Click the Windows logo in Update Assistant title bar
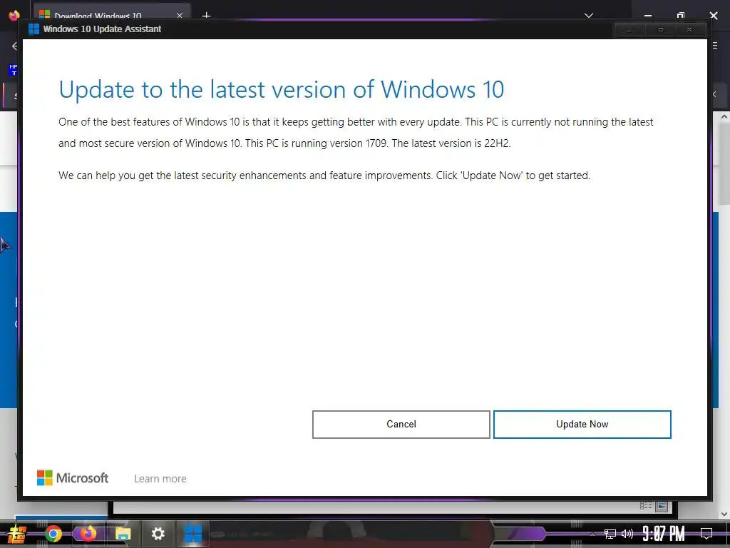730x548 pixels. (34, 29)
